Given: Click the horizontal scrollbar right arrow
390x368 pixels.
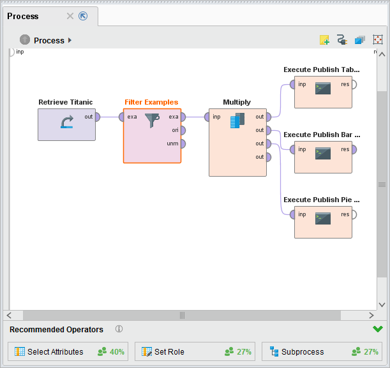Looking at the screenshot, I should click(371, 315).
